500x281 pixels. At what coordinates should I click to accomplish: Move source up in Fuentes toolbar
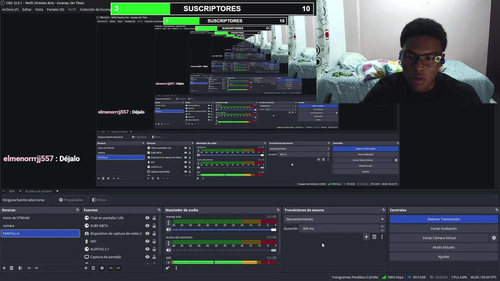(x=111, y=268)
